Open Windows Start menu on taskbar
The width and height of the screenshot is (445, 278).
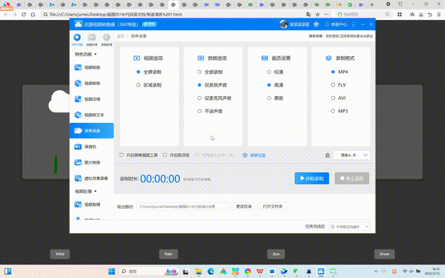(x=112, y=271)
